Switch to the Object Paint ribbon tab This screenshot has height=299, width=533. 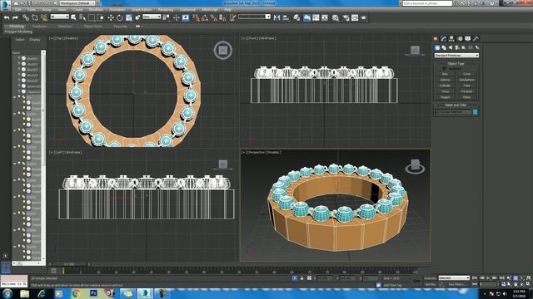[92, 26]
